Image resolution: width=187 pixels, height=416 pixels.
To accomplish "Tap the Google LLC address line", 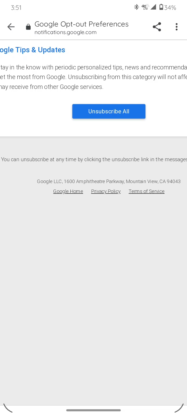I will pyautogui.click(x=109, y=181).
